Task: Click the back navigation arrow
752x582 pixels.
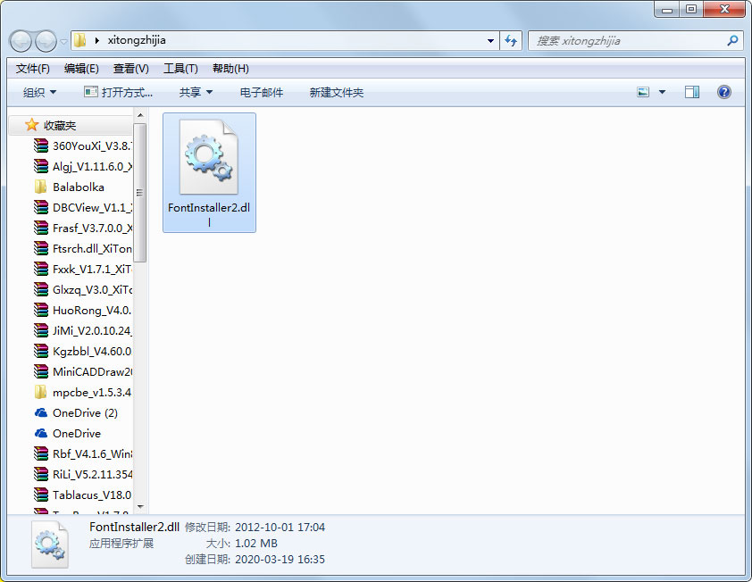Action: (x=20, y=41)
